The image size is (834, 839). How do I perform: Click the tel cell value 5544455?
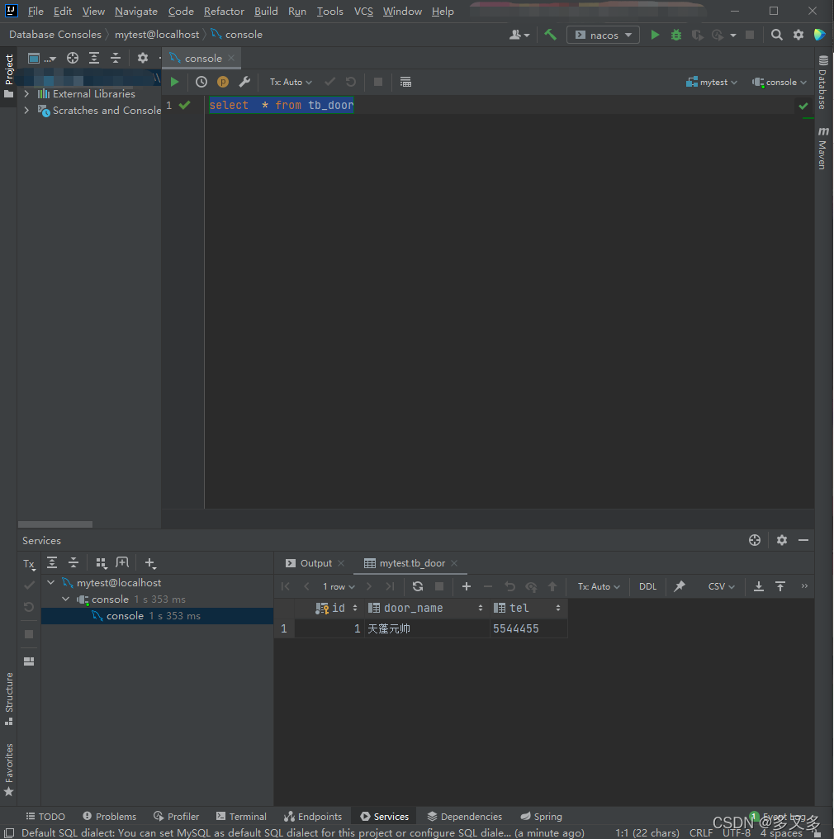pos(528,628)
